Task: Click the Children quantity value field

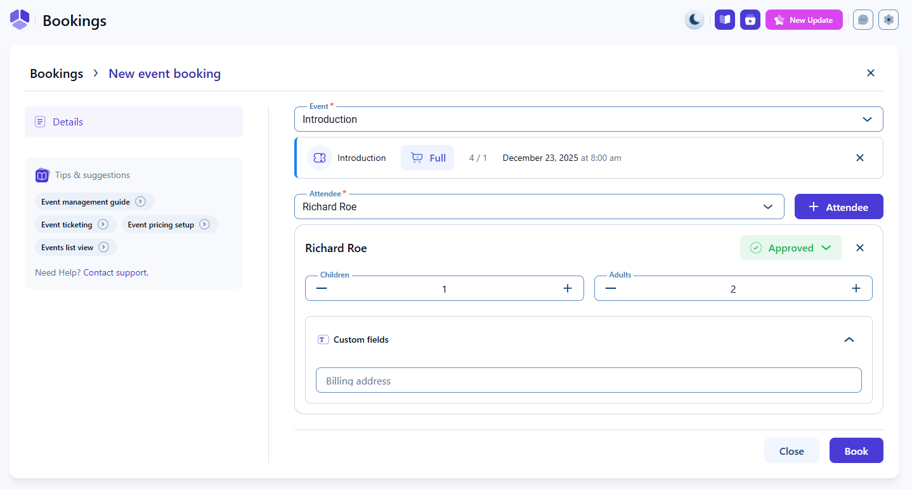Action: point(445,289)
